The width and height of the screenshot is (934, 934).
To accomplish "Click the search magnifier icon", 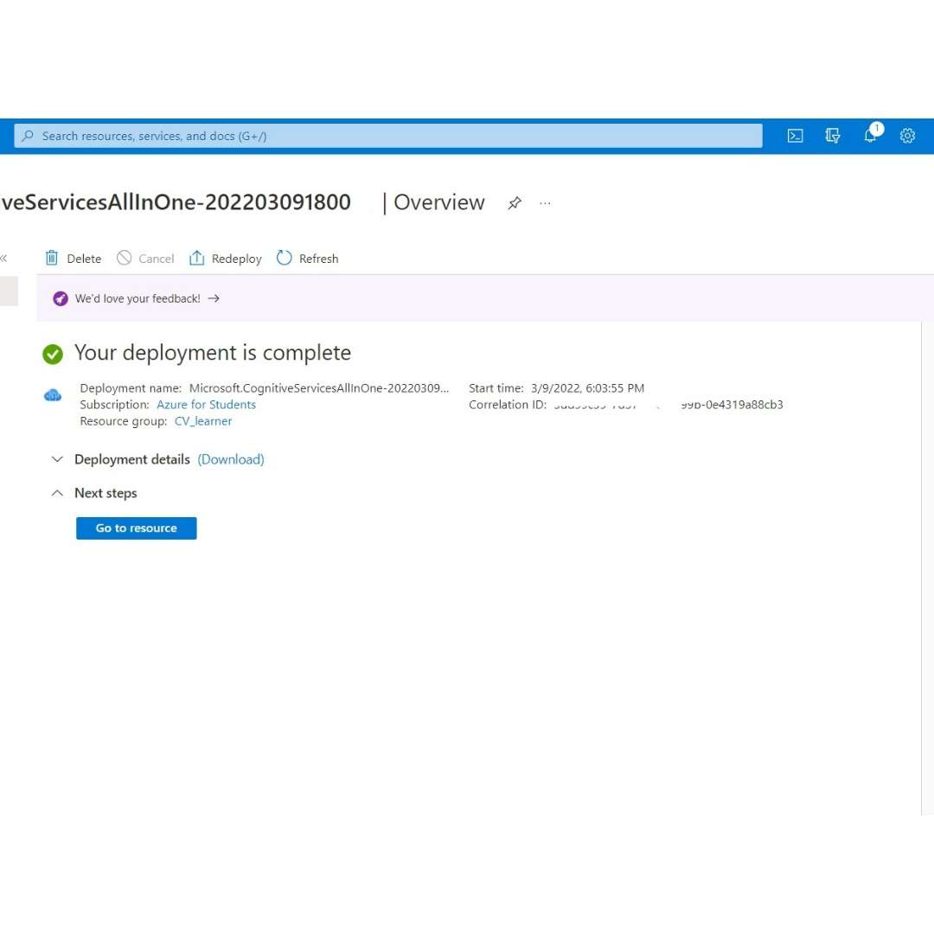I will tap(28, 136).
